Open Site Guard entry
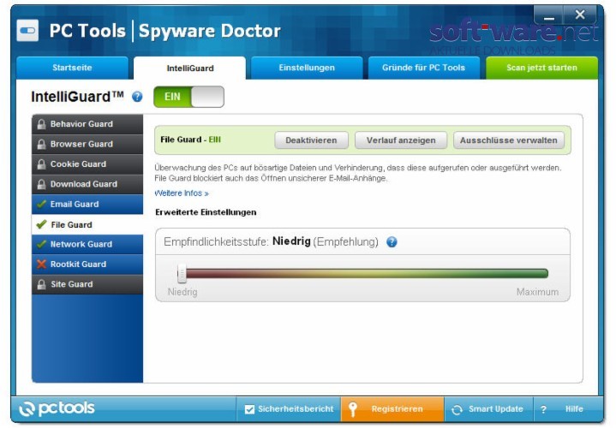Viewport: 616px width, 428px height. [87, 284]
